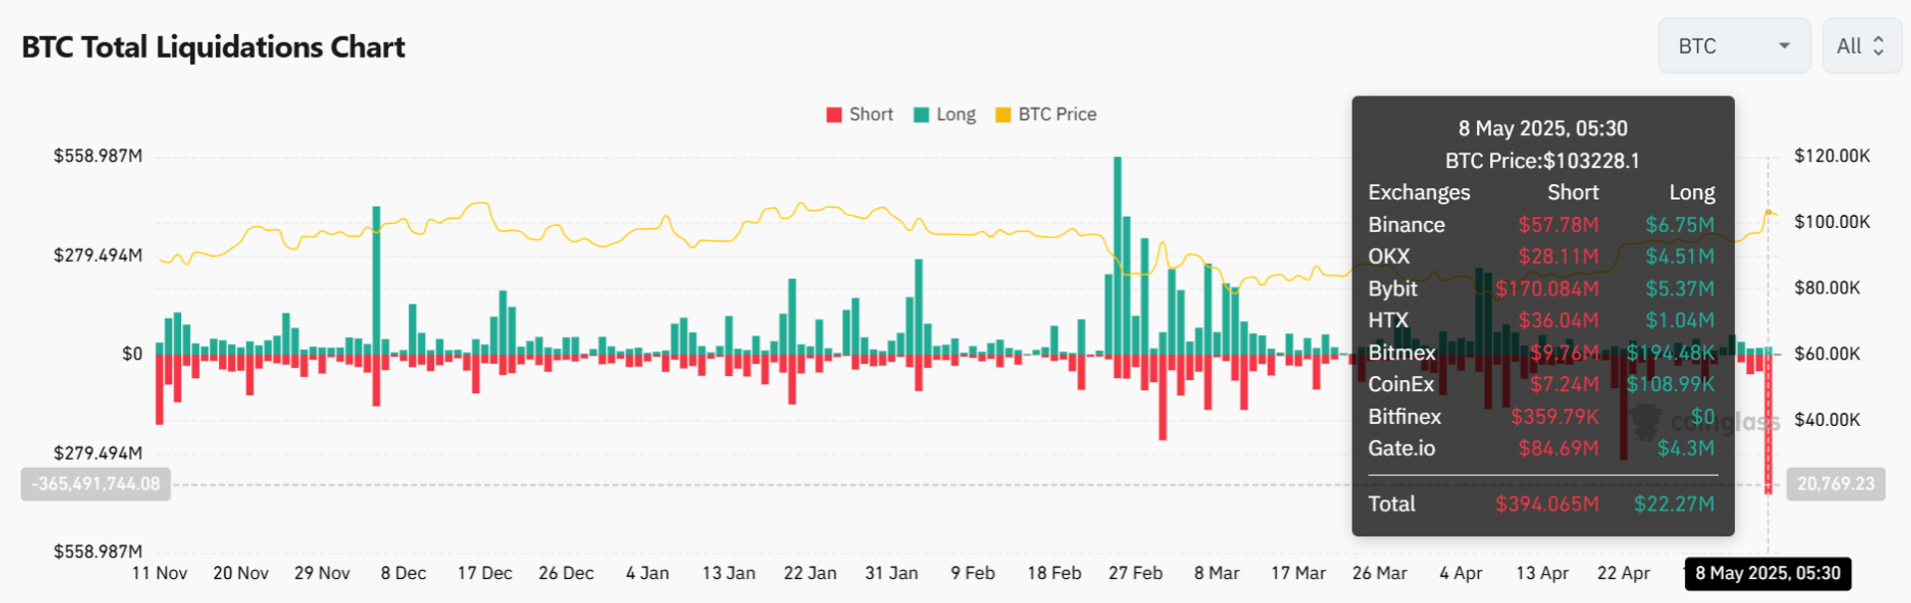Screen dimensions: 1911x603
Task: Click the Total row in the liquidations tooltip
Action: click(x=1391, y=503)
